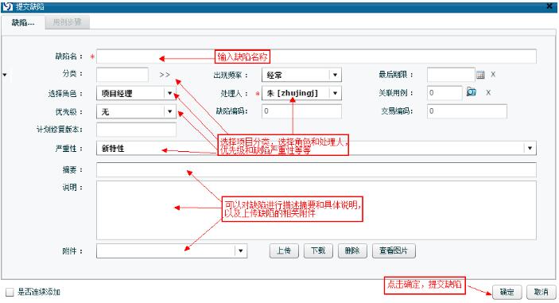
Task: Open the calendar picker for 最后期限
Action: (480, 75)
